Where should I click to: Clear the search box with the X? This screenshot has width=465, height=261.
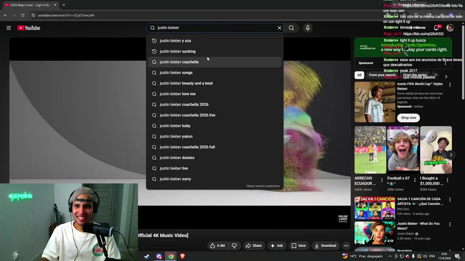[279, 28]
